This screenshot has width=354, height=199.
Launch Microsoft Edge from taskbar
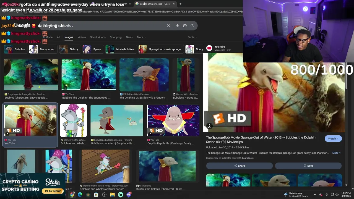pos(80,195)
